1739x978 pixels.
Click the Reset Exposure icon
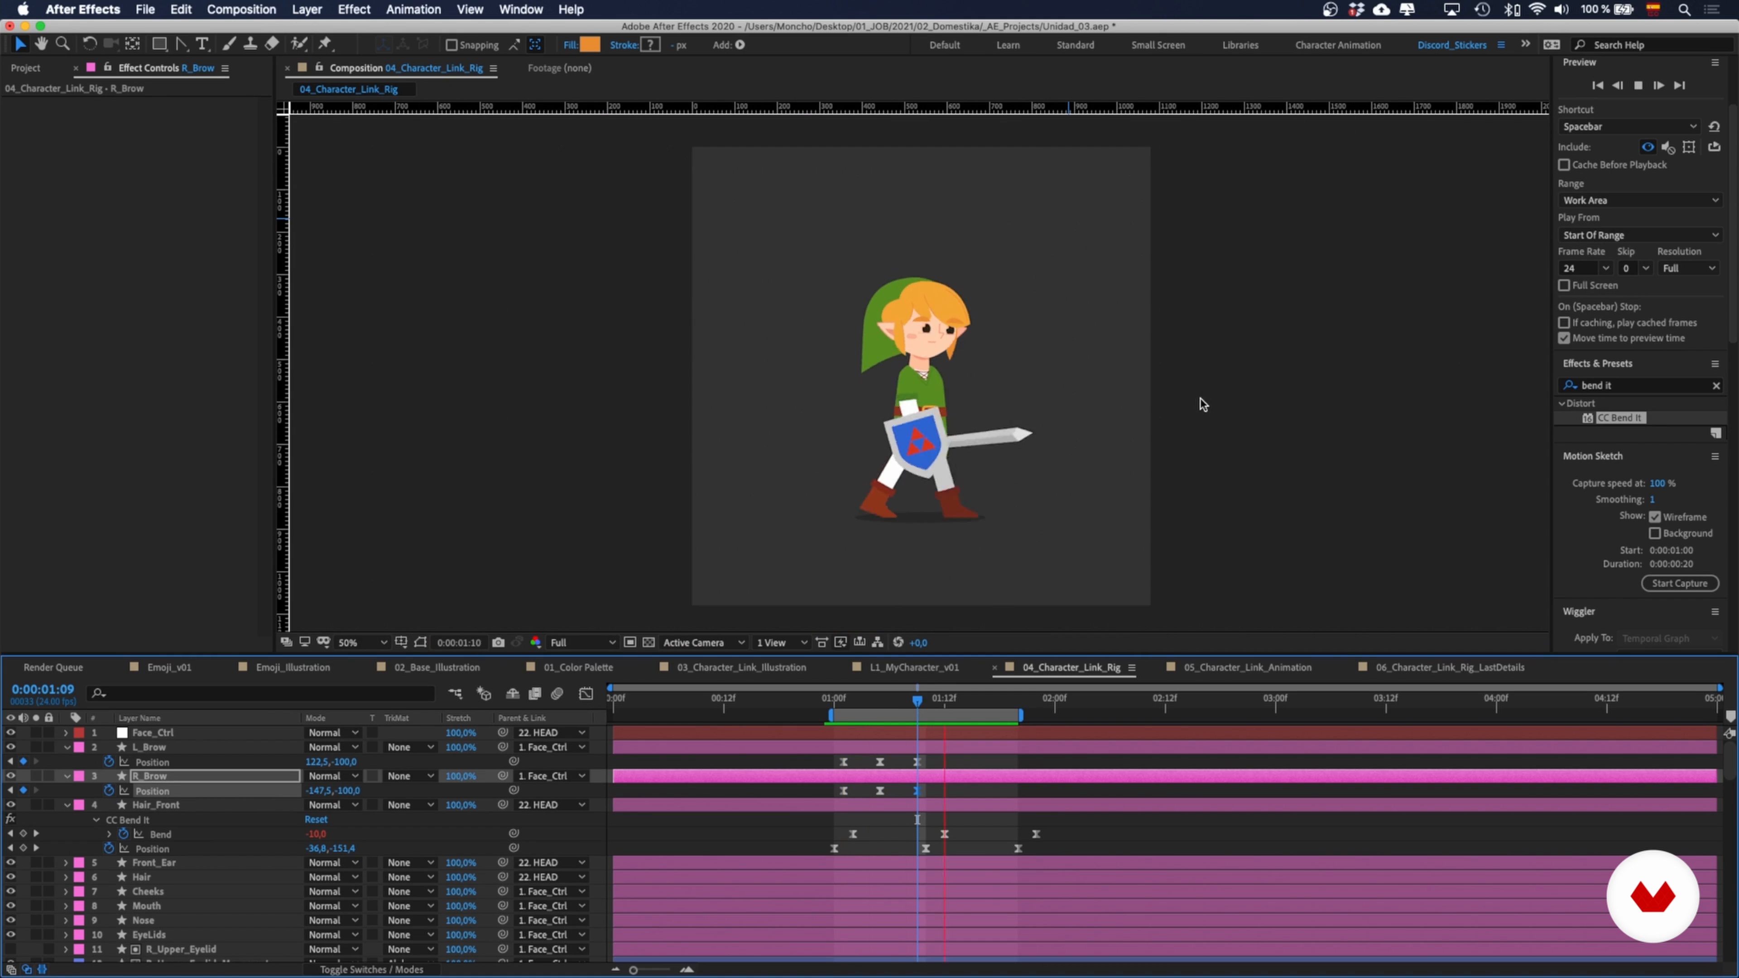click(898, 642)
